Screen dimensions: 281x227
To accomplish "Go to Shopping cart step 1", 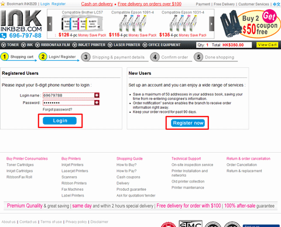I will point(18,57).
